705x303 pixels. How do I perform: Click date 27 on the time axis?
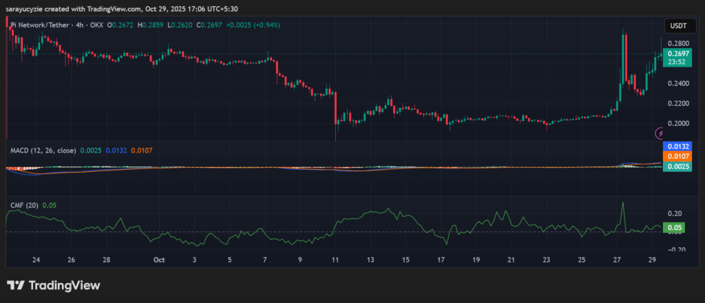tap(617, 260)
